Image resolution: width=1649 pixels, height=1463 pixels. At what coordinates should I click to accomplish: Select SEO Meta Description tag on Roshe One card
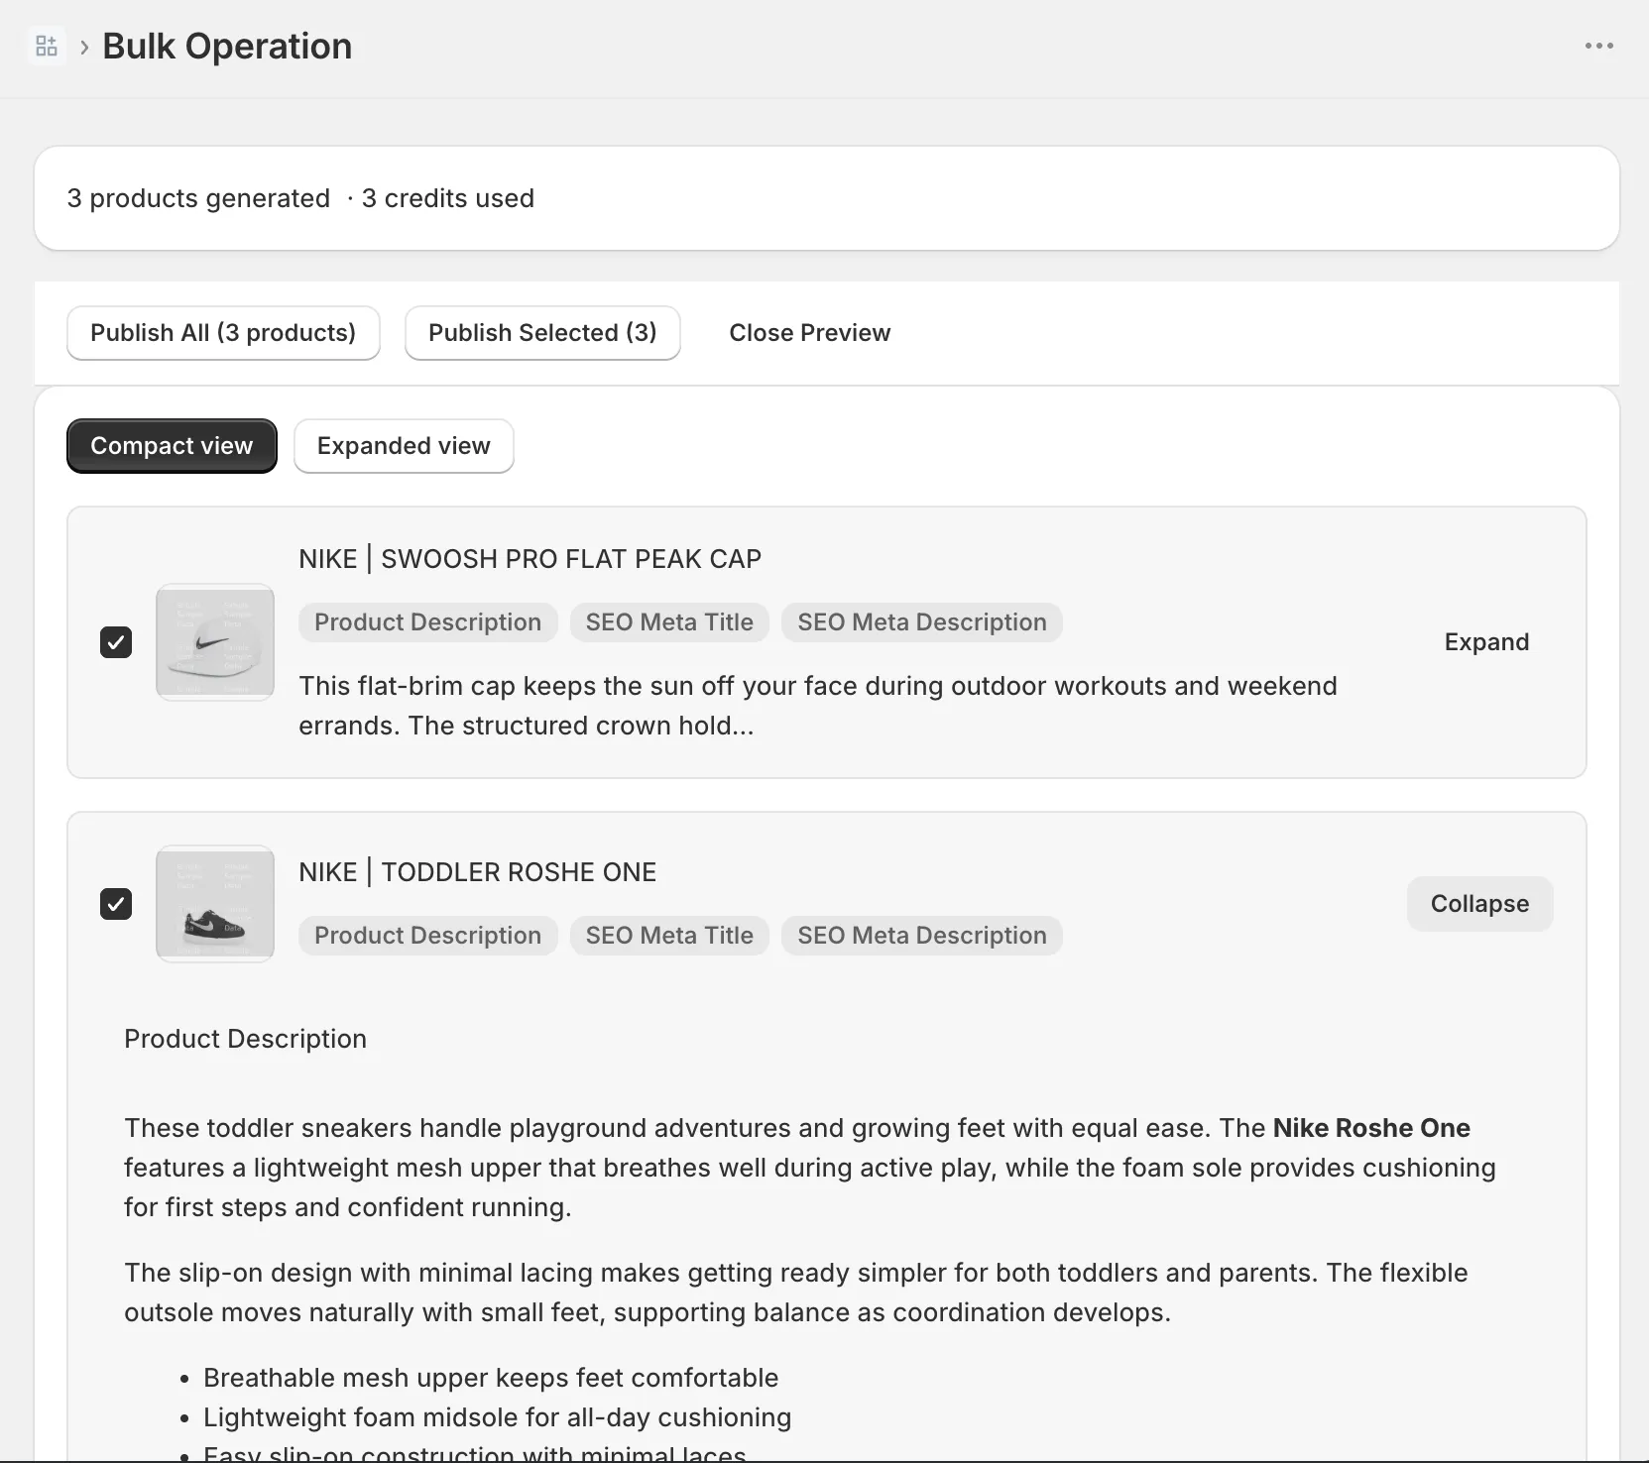(x=922, y=936)
